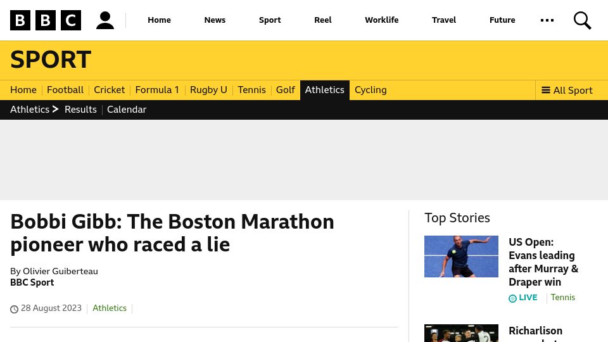Click the author name Olivier Guiberteau
Image resolution: width=608 pixels, height=342 pixels.
click(x=60, y=272)
